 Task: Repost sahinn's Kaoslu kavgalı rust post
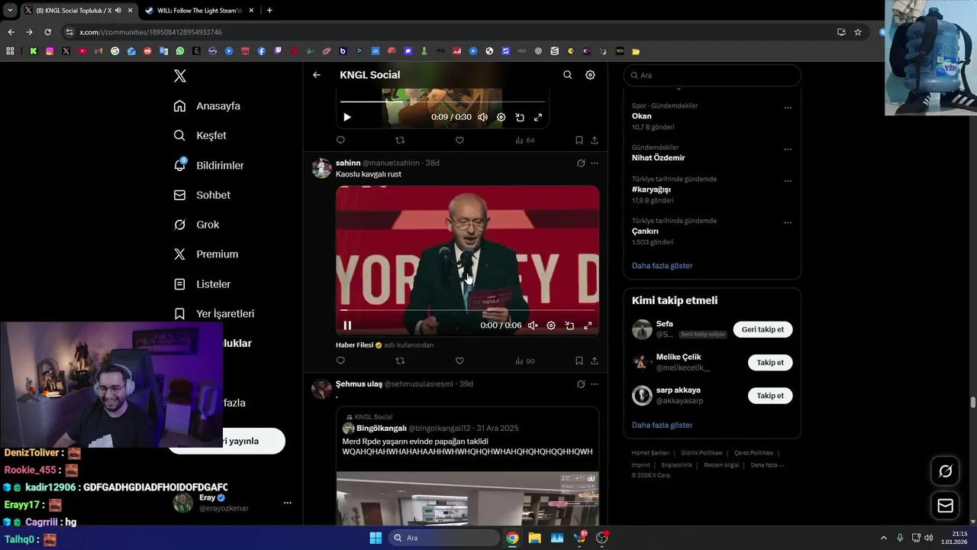pos(400,361)
